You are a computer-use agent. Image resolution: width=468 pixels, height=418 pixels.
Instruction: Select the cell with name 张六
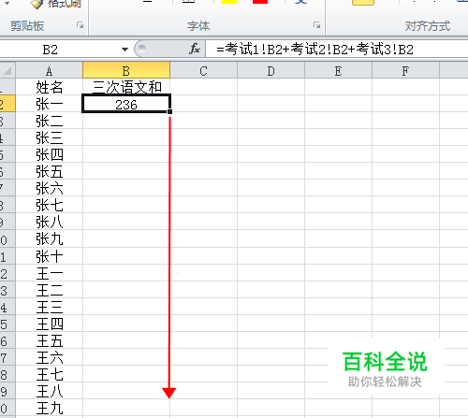(x=49, y=188)
